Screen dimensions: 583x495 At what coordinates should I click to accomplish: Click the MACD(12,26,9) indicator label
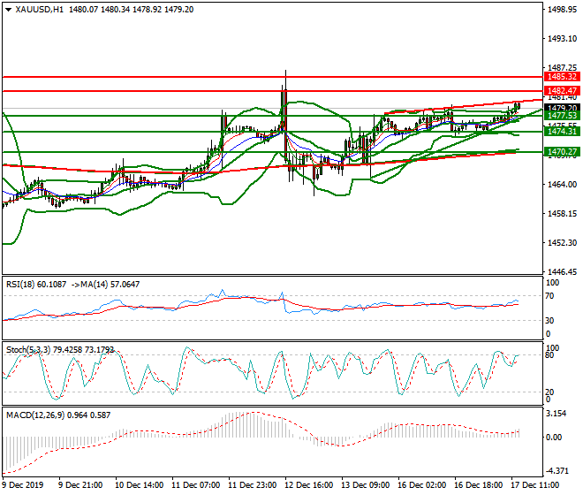(58, 415)
